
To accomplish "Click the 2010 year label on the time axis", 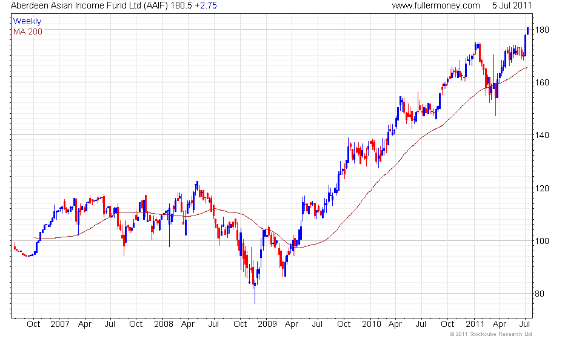I will tap(371, 324).
